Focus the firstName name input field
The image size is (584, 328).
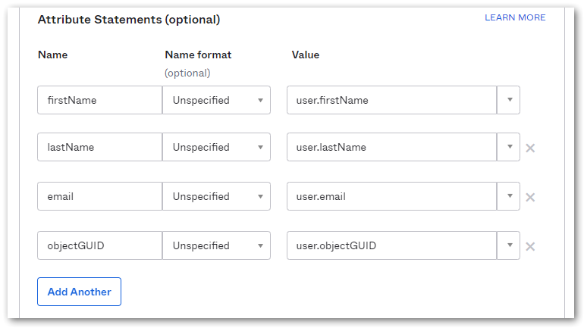(x=99, y=100)
